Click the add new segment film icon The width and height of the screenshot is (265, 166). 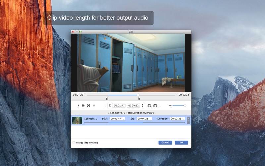pos(149,105)
